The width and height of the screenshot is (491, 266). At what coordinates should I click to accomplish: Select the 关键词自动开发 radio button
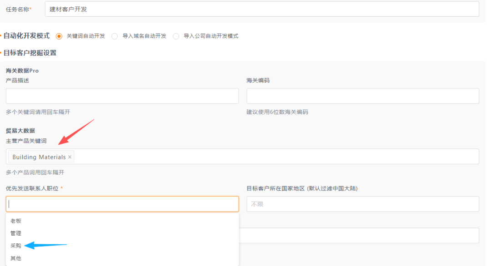click(59, 36)
